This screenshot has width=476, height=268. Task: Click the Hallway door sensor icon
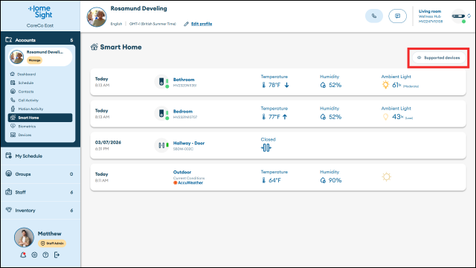click(162, 145)
